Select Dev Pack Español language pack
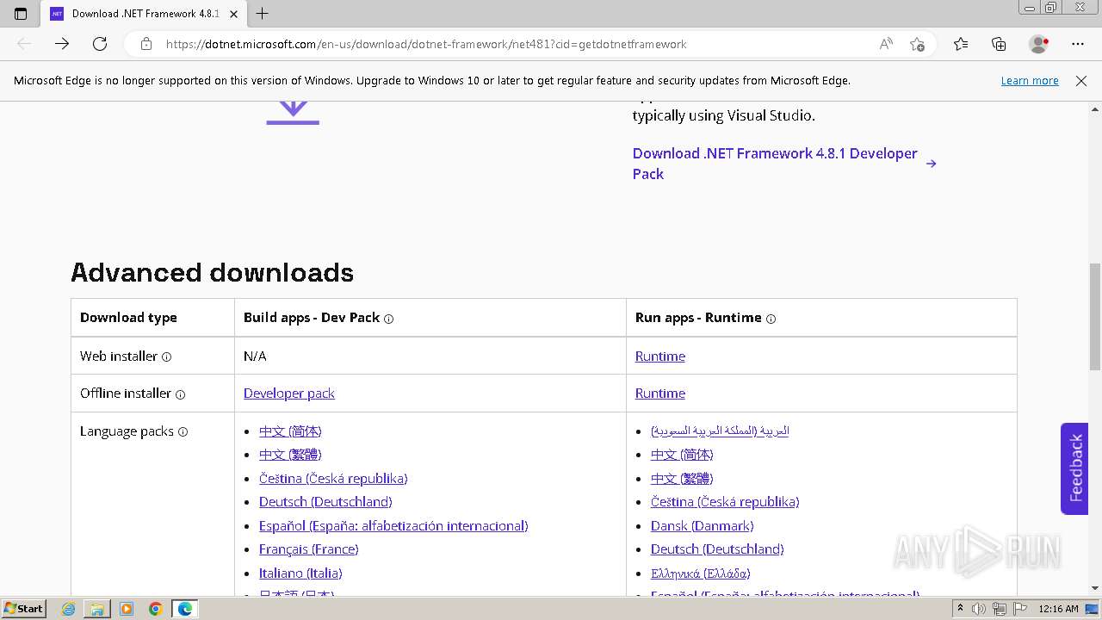The image size is (1102, 620). [x=393, y=525]
